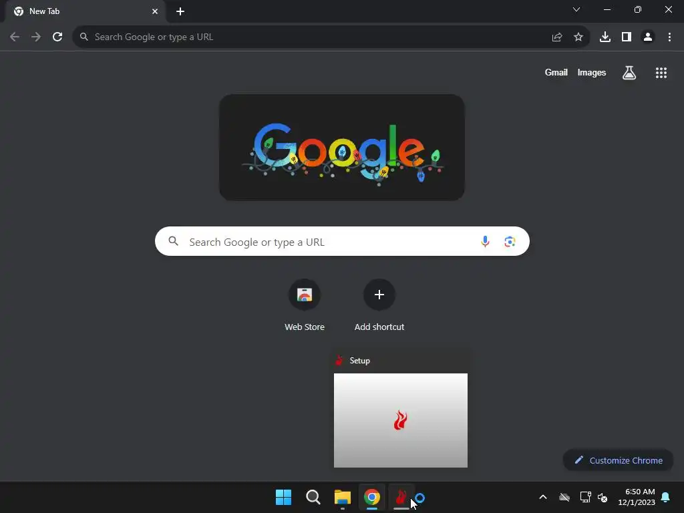Open Windows taskbar search

313,497
